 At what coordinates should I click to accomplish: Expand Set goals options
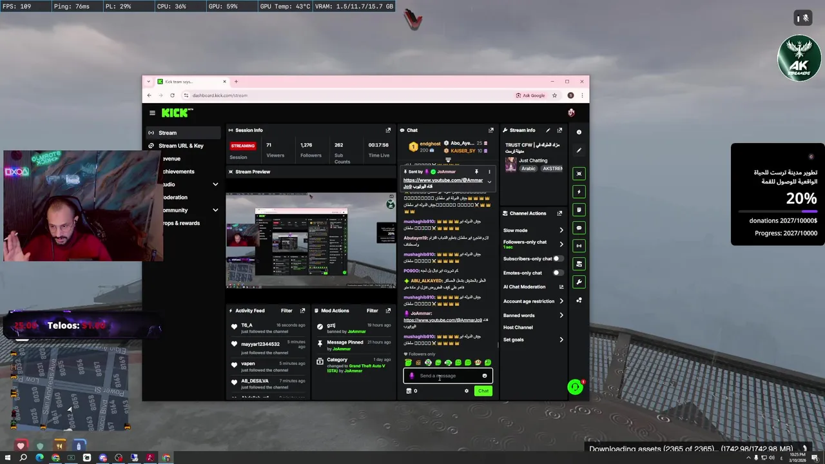[561, 340]
